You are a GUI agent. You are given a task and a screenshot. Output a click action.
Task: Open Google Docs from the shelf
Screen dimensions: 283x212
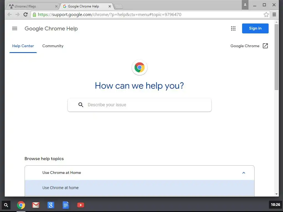click(66, 205)
